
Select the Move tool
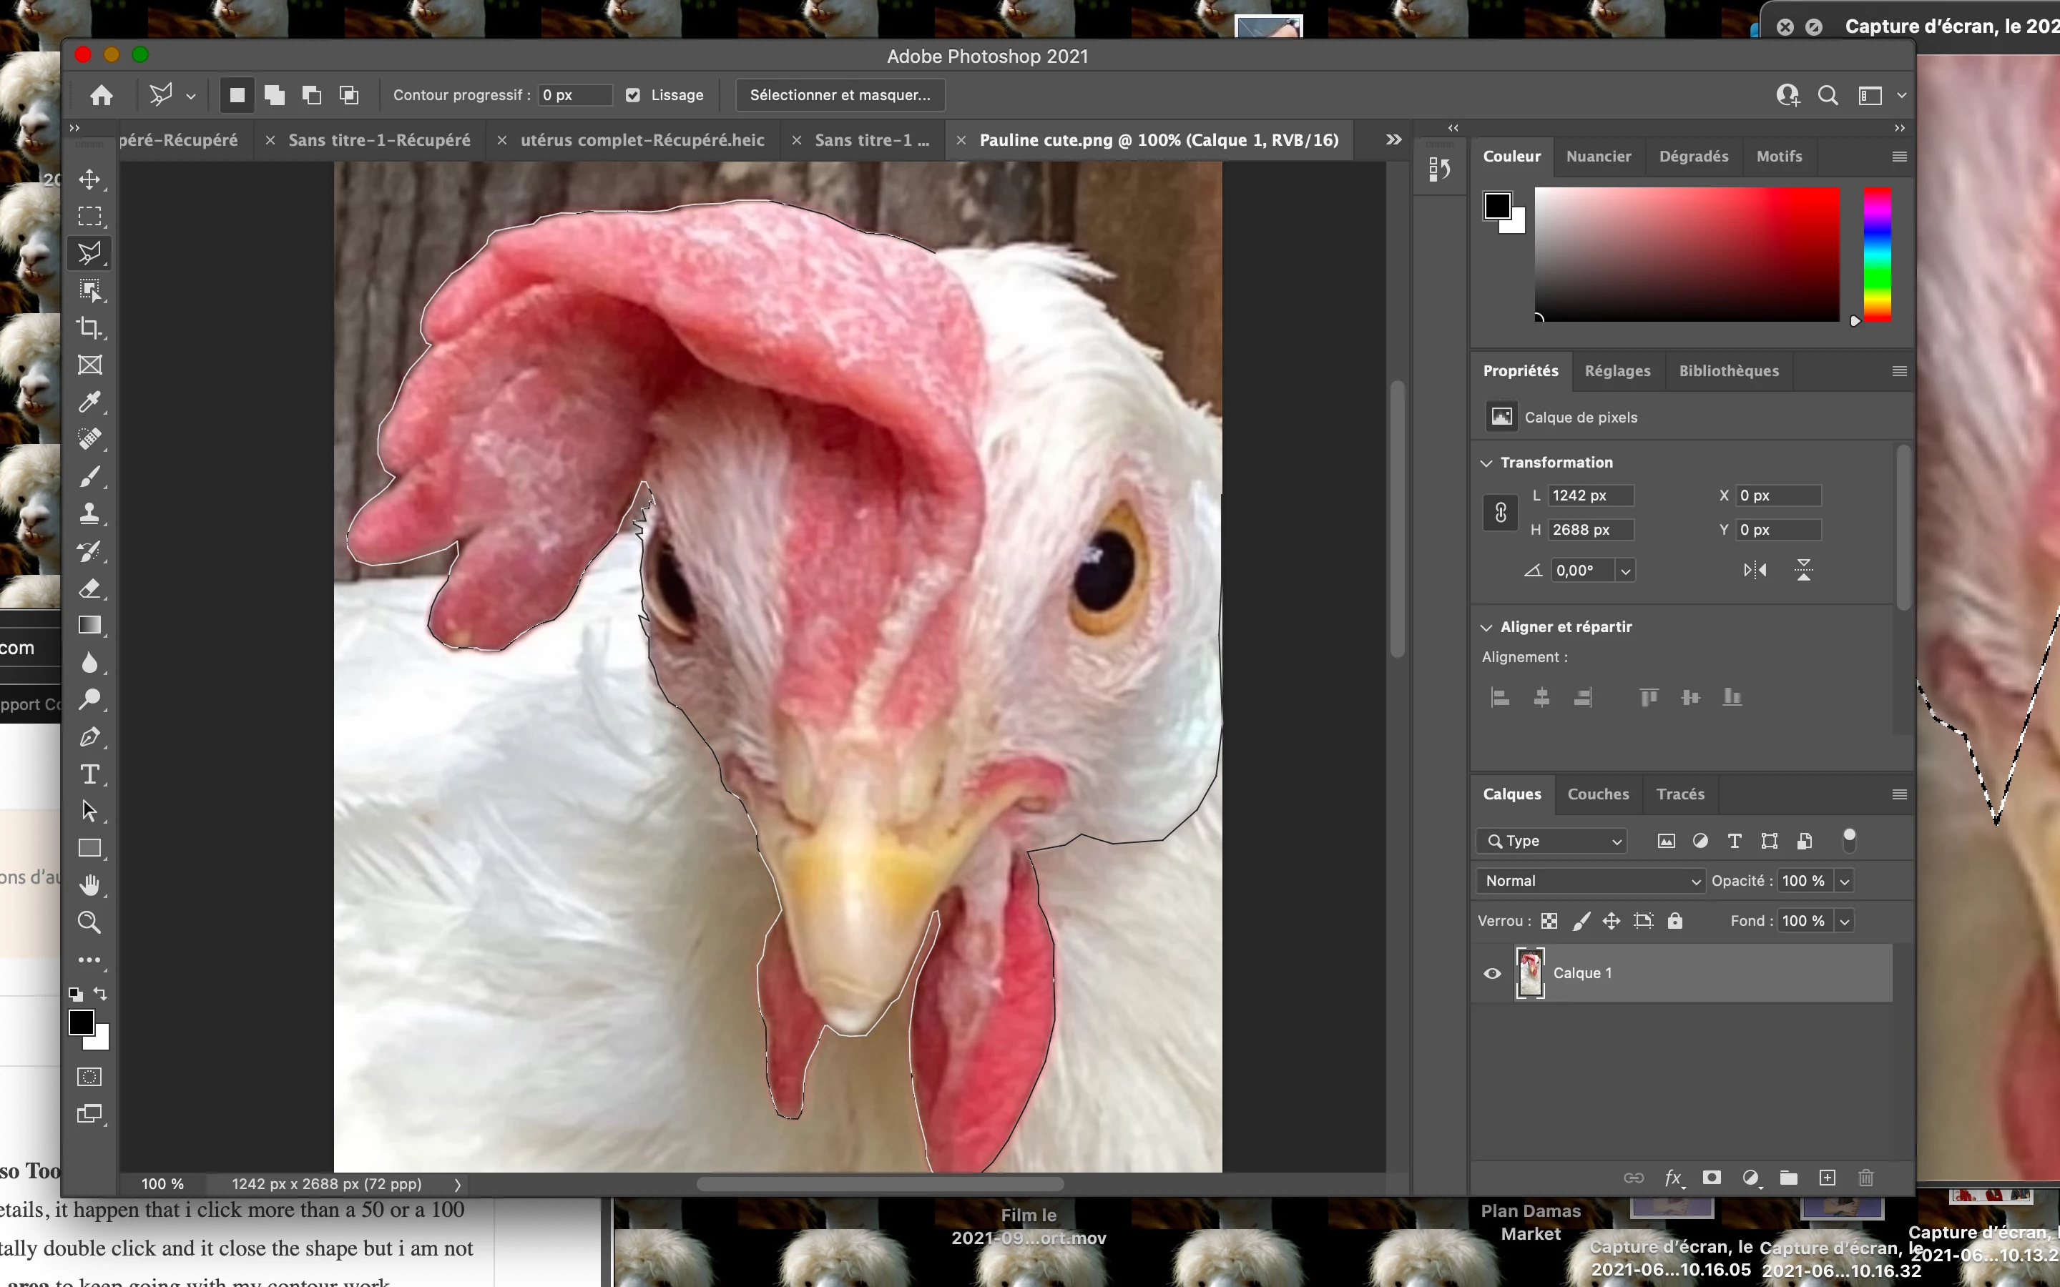(89, 179)
